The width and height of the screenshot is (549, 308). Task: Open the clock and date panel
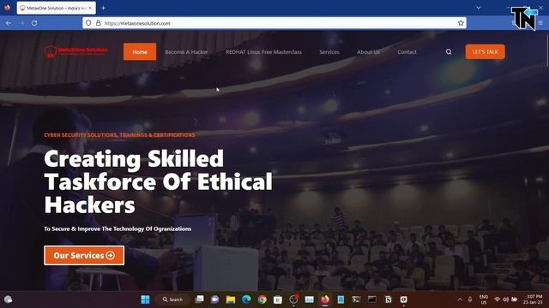click(533, 299)
